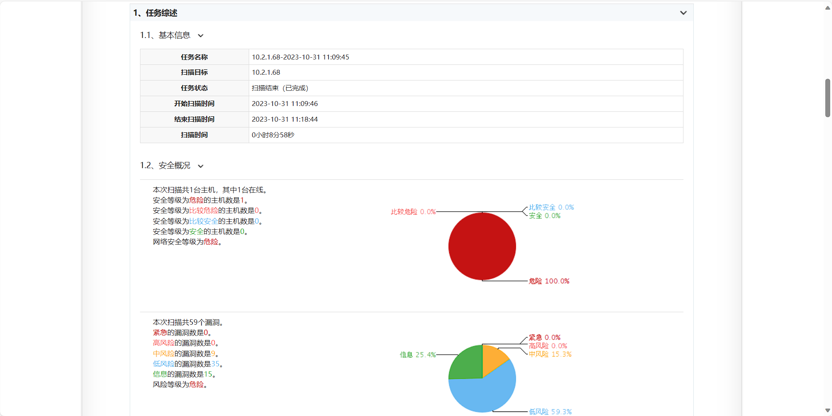Collapse the 1.2 安全概况 subsection arrow
The width and height of the screenshot is (832, 416).
coord(201,166)
